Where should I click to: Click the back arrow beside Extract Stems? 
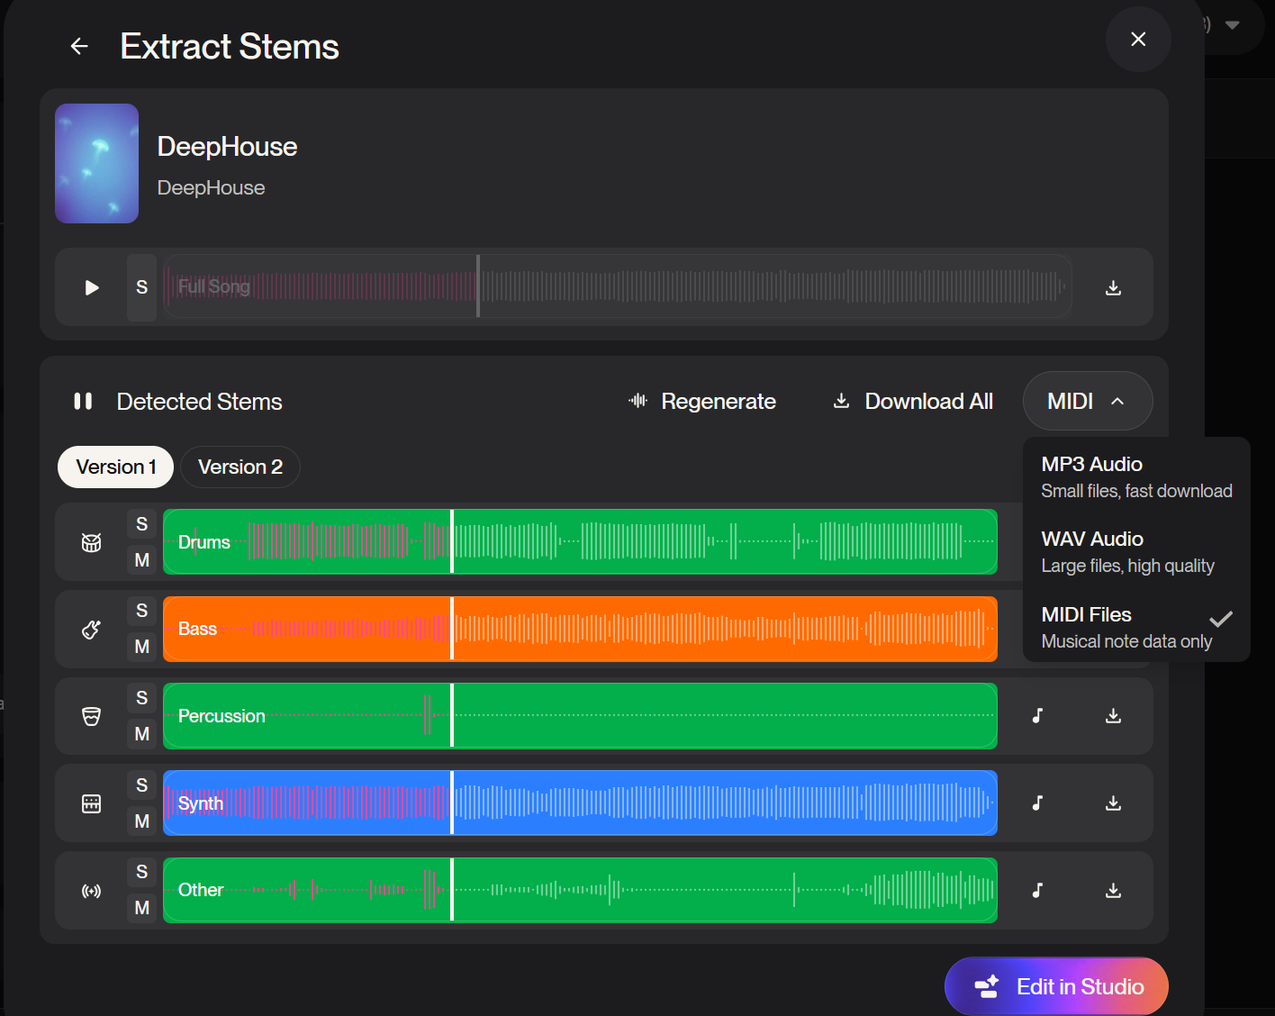point(79,47)
